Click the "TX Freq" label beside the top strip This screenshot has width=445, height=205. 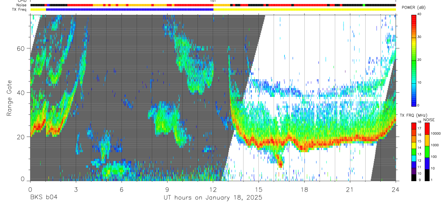pos(19,9)
